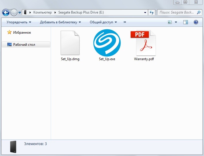The height and width of the screenshot is (156, 204).
Task: Click the Set_Up.dmg file name
Action: (70, 59)
